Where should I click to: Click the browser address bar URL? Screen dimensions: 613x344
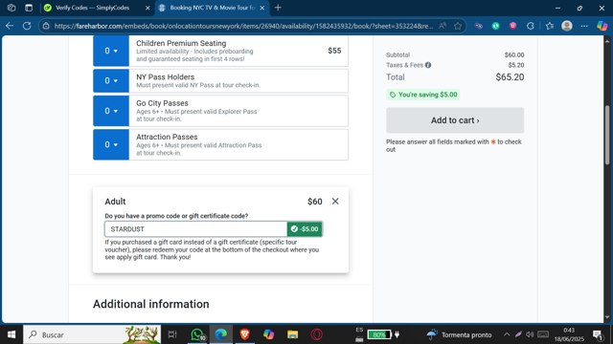243,26
